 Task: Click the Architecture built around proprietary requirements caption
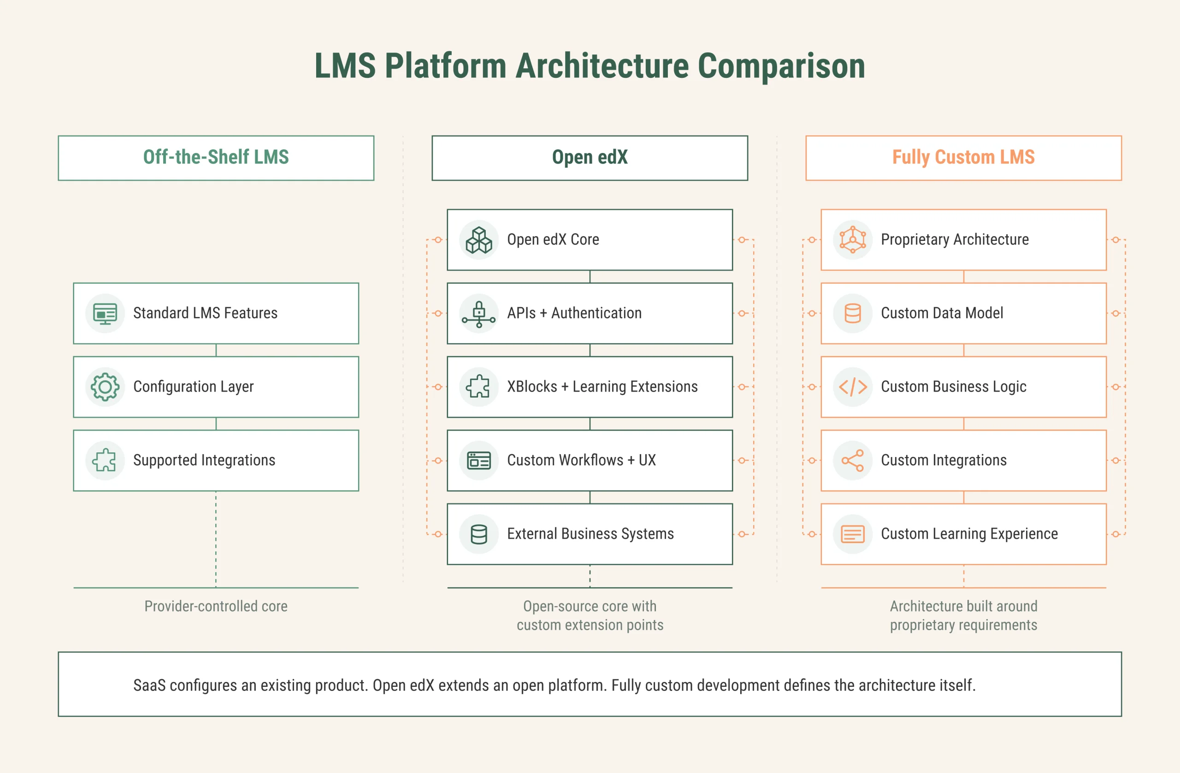click(x=964, y=616)
